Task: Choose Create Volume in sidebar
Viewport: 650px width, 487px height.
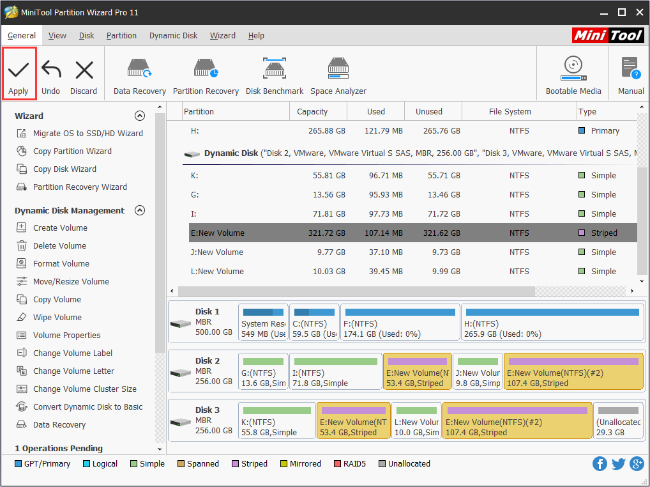Action: 52,228
